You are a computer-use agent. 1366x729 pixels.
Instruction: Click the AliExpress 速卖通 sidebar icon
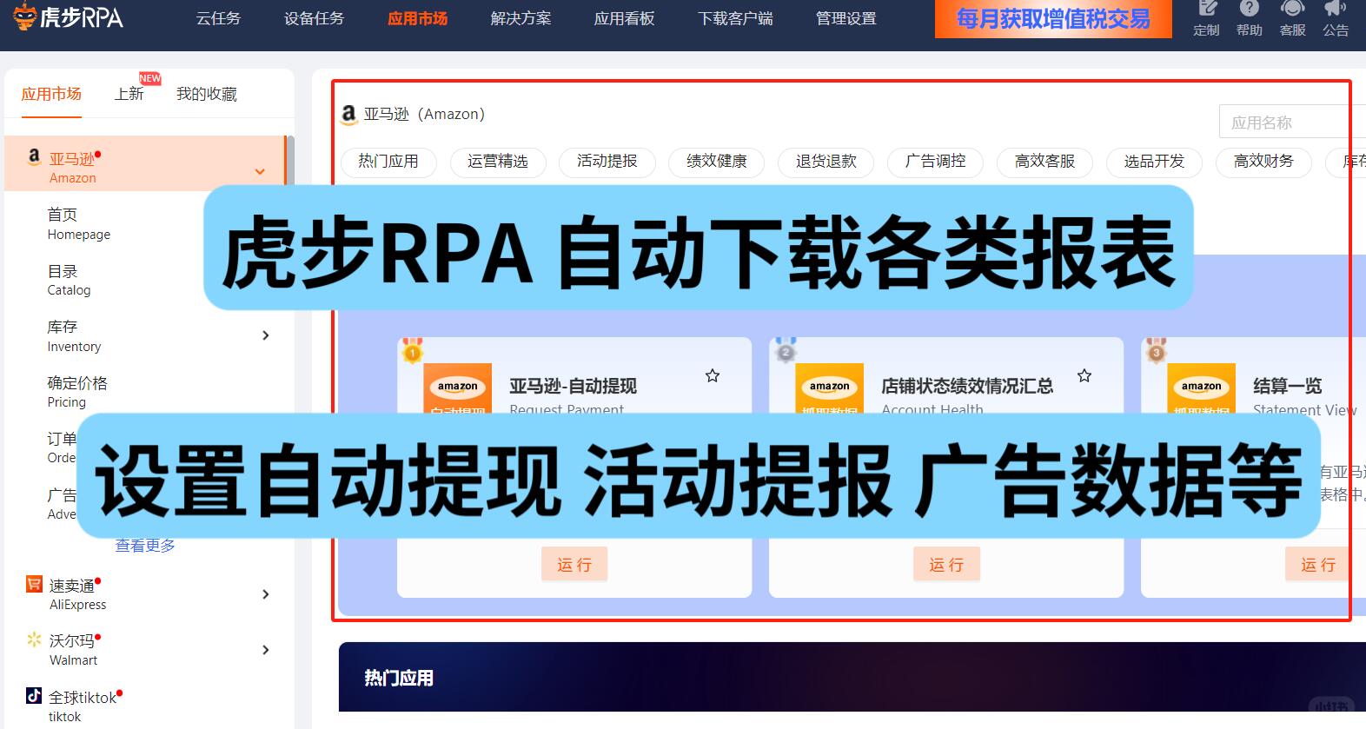point(34,584)
